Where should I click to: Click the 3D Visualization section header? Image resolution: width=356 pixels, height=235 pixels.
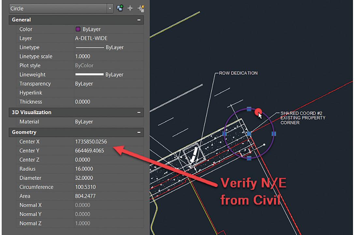coord(76,112)
